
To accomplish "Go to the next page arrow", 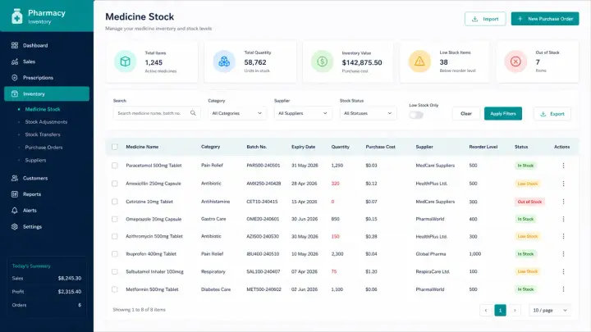I will (x=515, y=310).
